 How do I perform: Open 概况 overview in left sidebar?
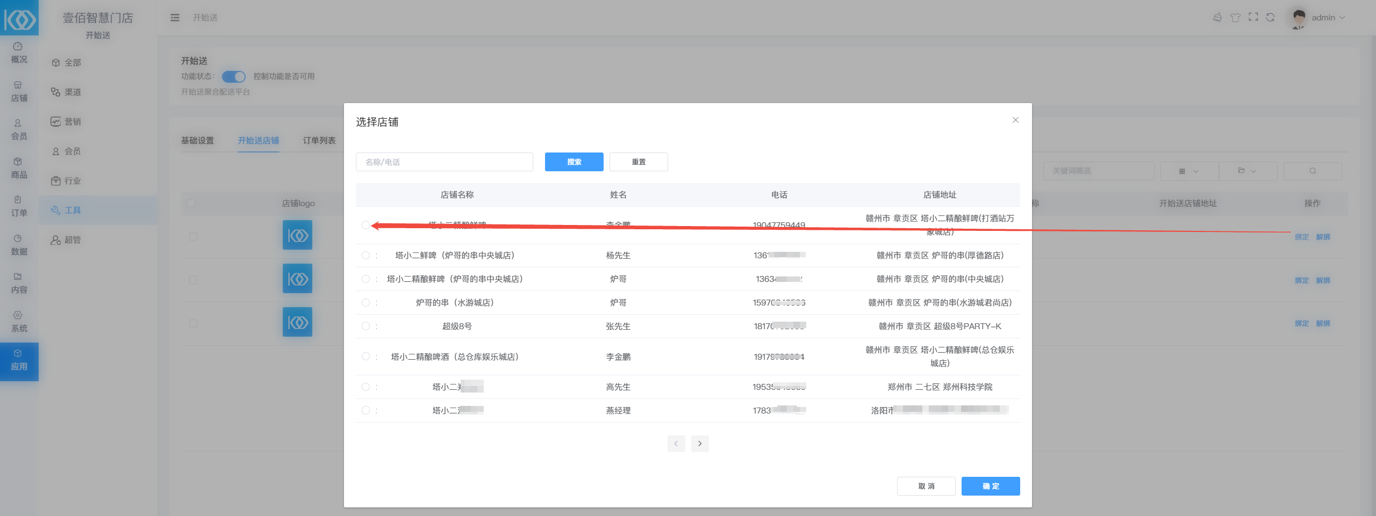click(x=19, y=53)
